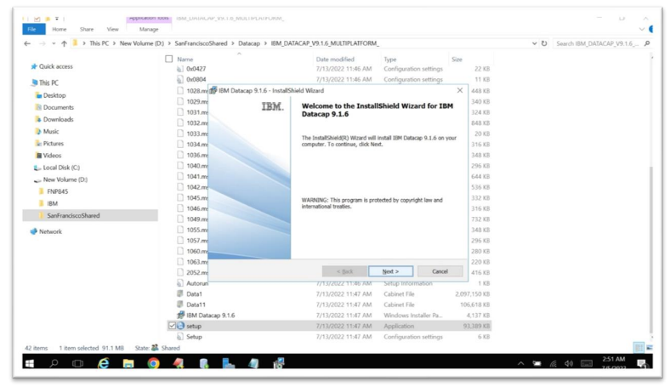The image size is (670, 387).
Task: Select the Autorun setup information file
Action: 329,283
